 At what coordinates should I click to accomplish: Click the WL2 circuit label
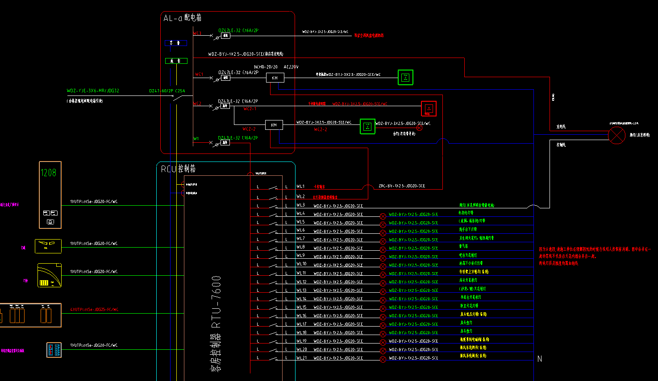300,196
